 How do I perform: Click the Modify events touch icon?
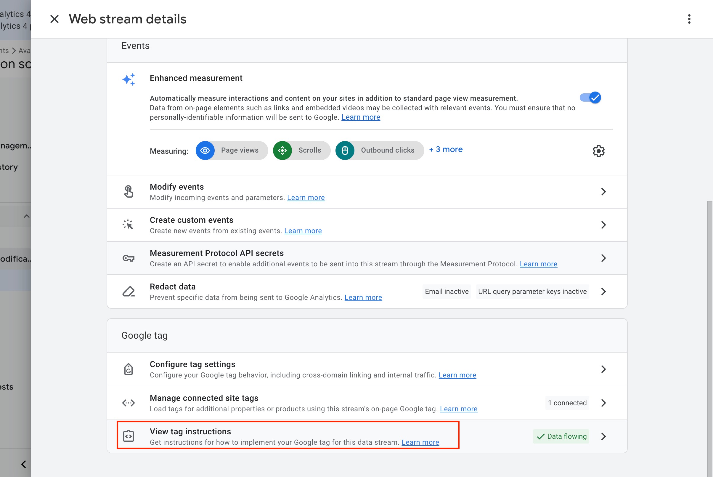click(x=128, y=192)
